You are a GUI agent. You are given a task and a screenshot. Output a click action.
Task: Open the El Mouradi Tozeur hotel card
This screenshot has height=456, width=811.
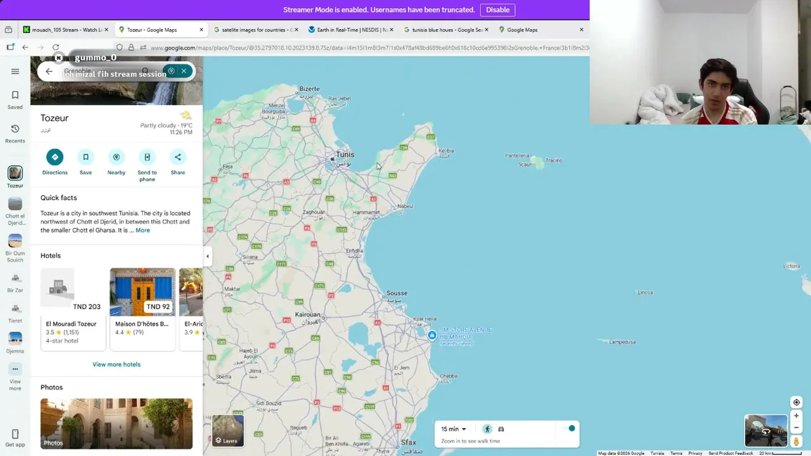[x=73, y=308]
